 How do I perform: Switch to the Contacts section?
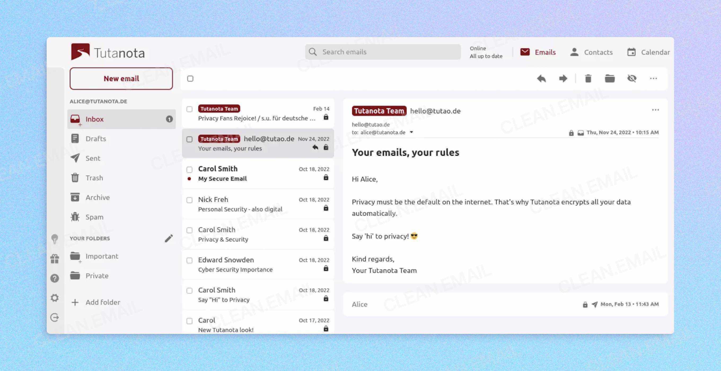pyautogui.click(x=591, y=52)
